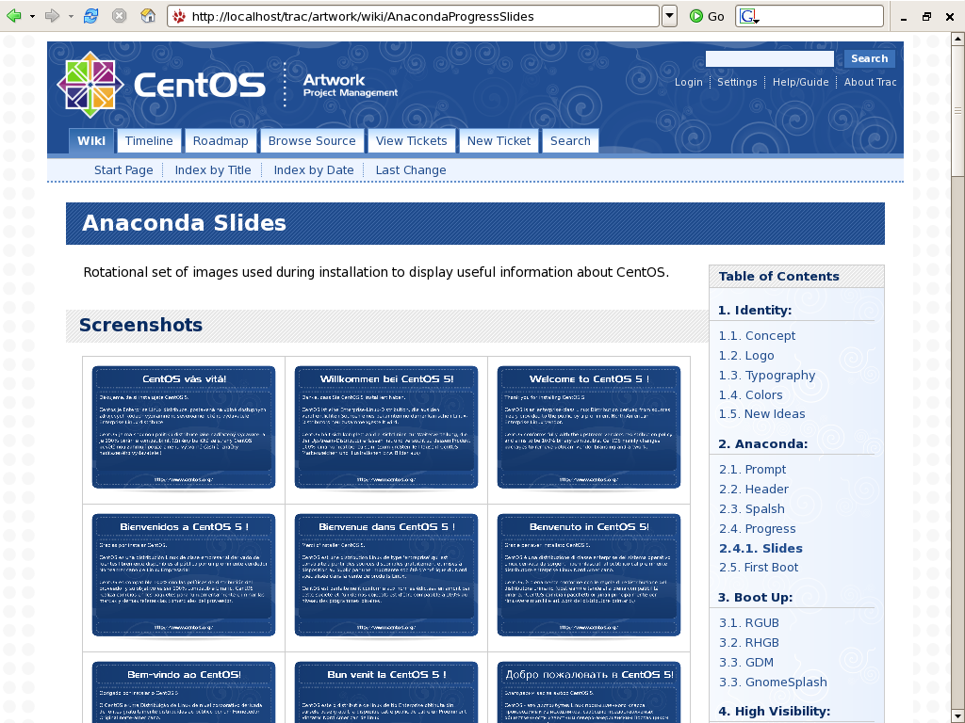
Task: Open the 'Bienvenidos a CentOS 5 !' slide thumbnail
Action: [x=184, y=575]
